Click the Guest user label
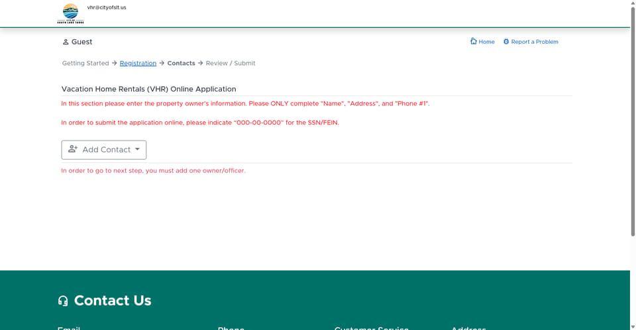636x330 pixels. (81, 42)
